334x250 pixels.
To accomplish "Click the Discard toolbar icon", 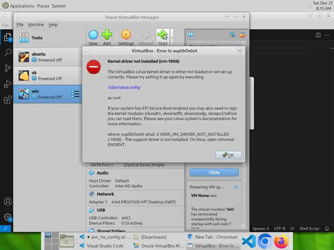I will coord(146,37).
